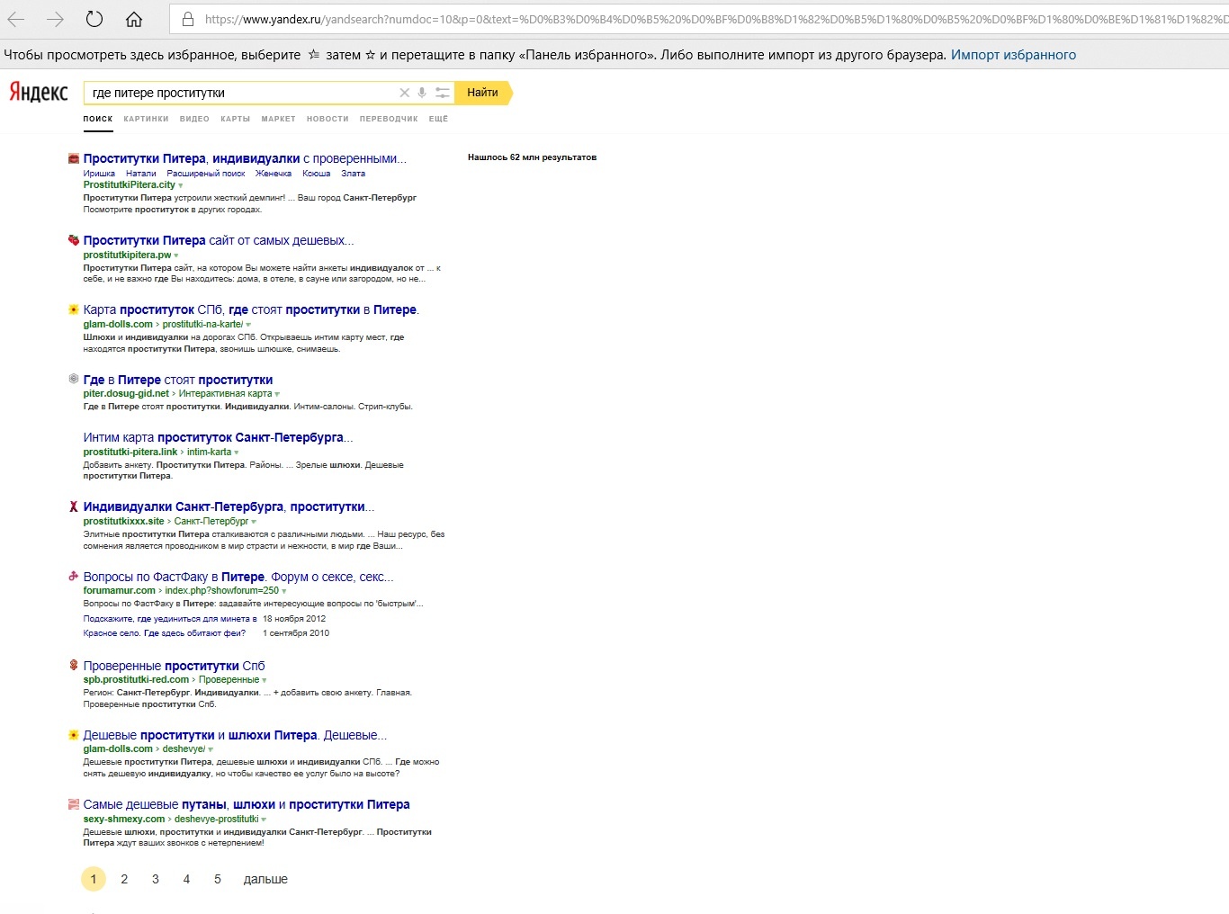Switch to the Карты tab
Viewport: 1229px width, 914px height.
coord(235,119)
